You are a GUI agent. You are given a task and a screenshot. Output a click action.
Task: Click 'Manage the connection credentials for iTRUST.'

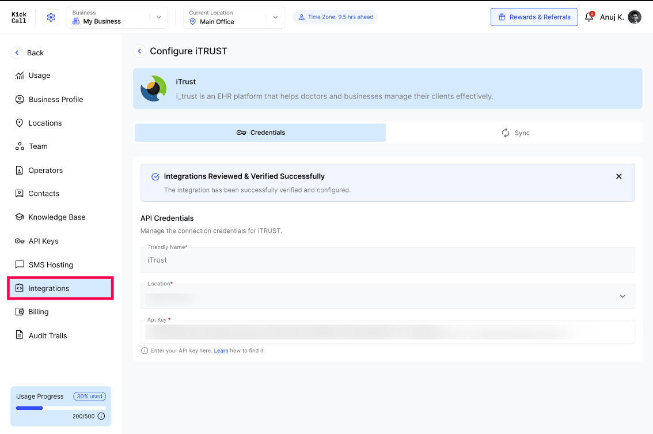(x=211, y=231)
